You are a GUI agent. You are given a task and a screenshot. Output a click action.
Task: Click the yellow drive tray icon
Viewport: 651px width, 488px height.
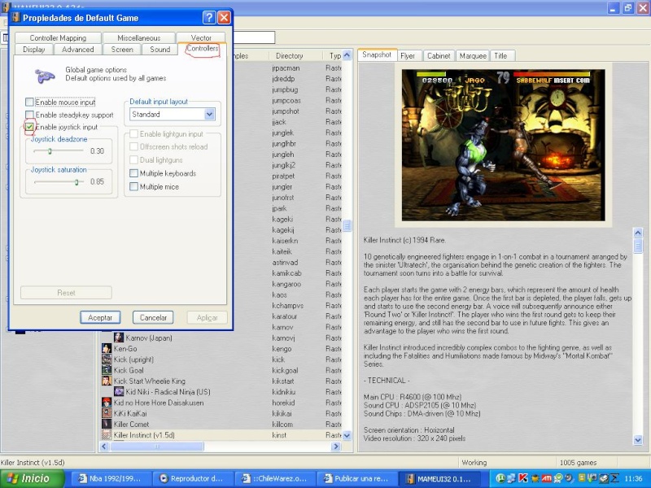581,478
